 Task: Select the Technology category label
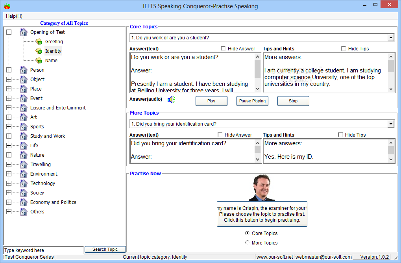[x=43, y=183]
